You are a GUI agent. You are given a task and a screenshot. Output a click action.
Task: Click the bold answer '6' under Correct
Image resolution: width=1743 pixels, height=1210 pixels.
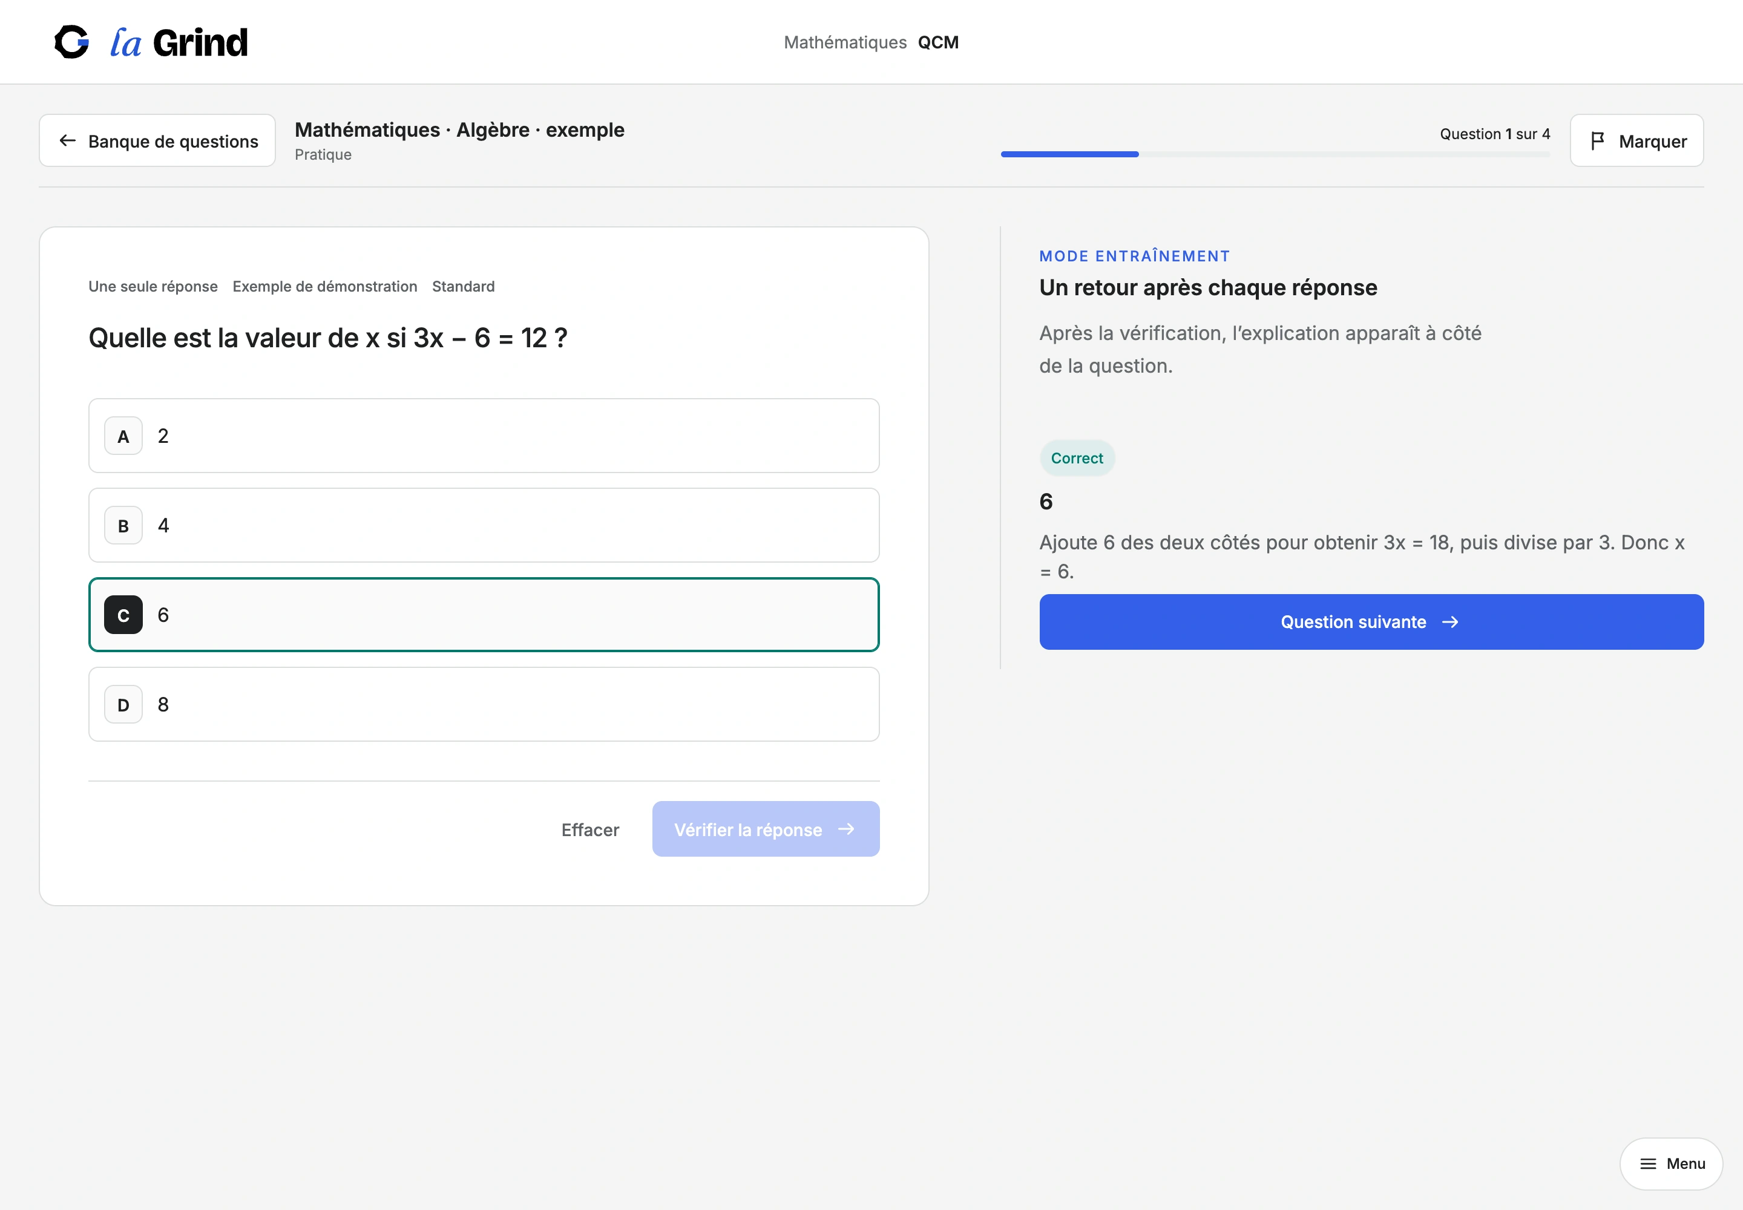coord(1046,501)
